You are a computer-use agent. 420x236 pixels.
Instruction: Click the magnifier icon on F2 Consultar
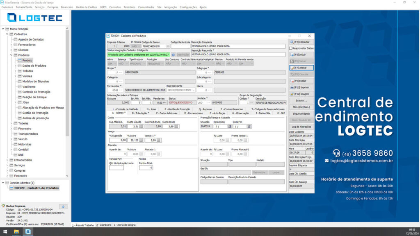point(292,42)
